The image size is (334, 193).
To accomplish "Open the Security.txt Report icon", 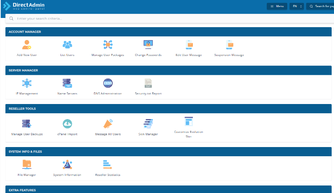I will tap(148, 83).
